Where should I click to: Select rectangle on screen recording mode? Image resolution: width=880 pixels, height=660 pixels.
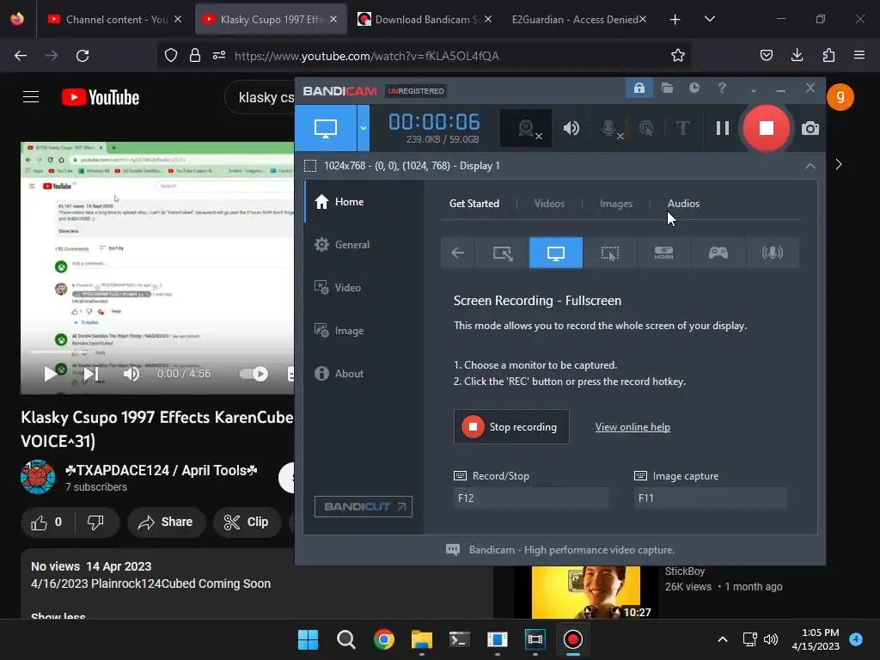[x=502, y=253]
